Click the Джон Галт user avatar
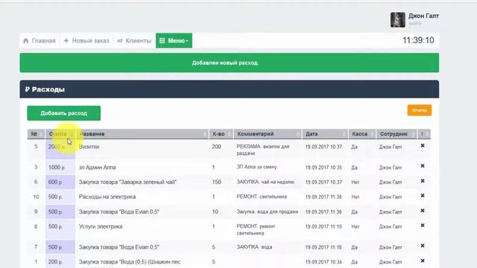Screen dimensions: 477x268 point(397,20)
